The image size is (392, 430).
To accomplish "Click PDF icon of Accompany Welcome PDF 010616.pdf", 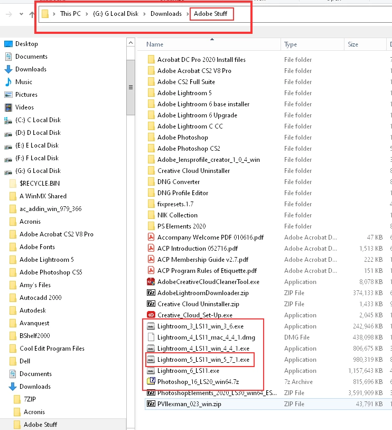I will tap(151, 237).
